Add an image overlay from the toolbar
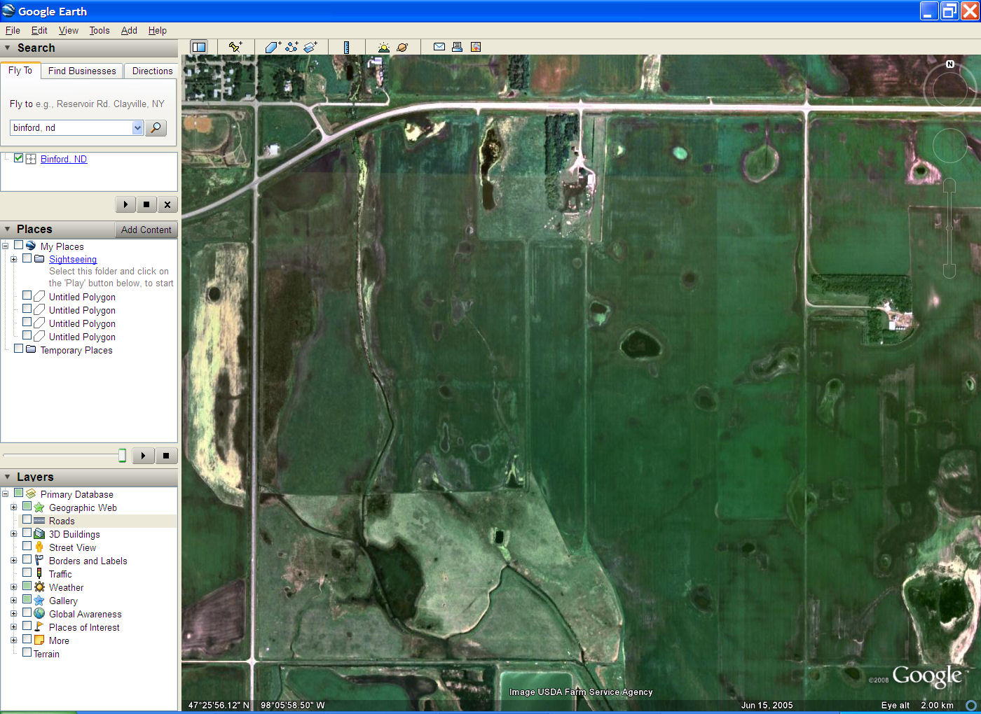Screen dimensions: 981x714 click(310, 47)
